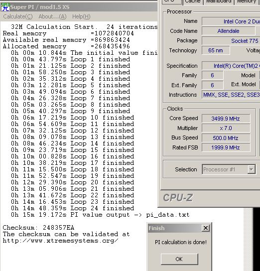
Task: Click the Ext. Family value 6 field
Action: tap(213, 85)
